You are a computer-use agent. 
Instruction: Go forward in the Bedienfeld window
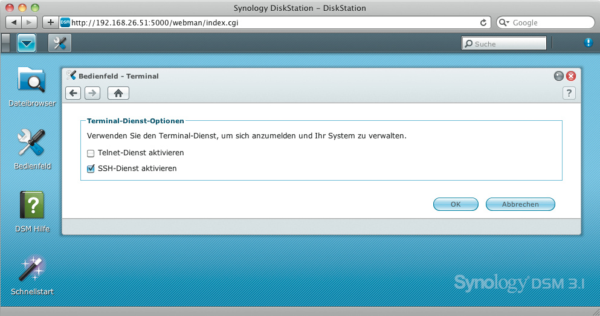92,93
